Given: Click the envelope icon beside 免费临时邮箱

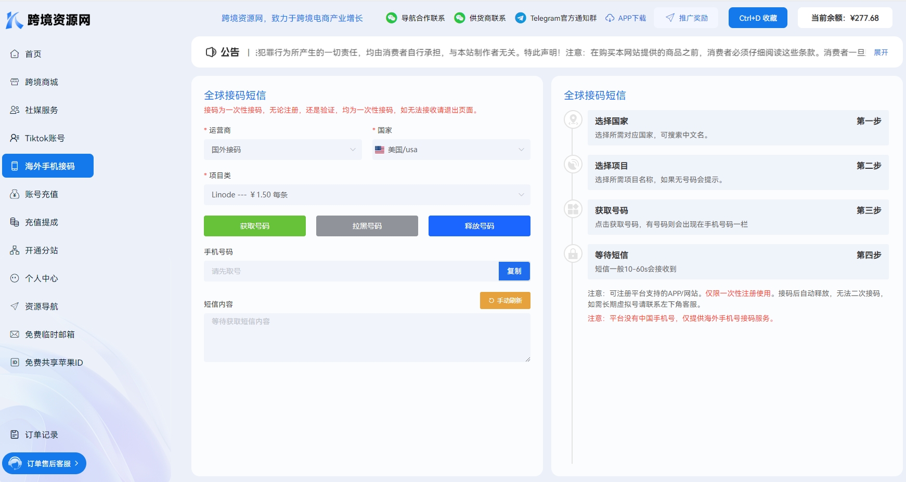Looking at the screenshot, I should click(15, 334).
